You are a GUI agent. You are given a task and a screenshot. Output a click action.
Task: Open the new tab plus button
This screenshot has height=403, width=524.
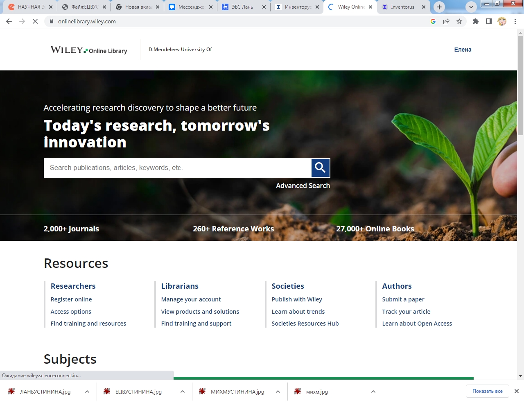coord(439,7)
